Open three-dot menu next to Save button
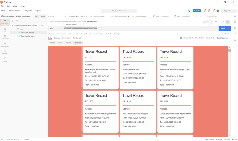Screen dimensions: 238x141 coord(216,22)
